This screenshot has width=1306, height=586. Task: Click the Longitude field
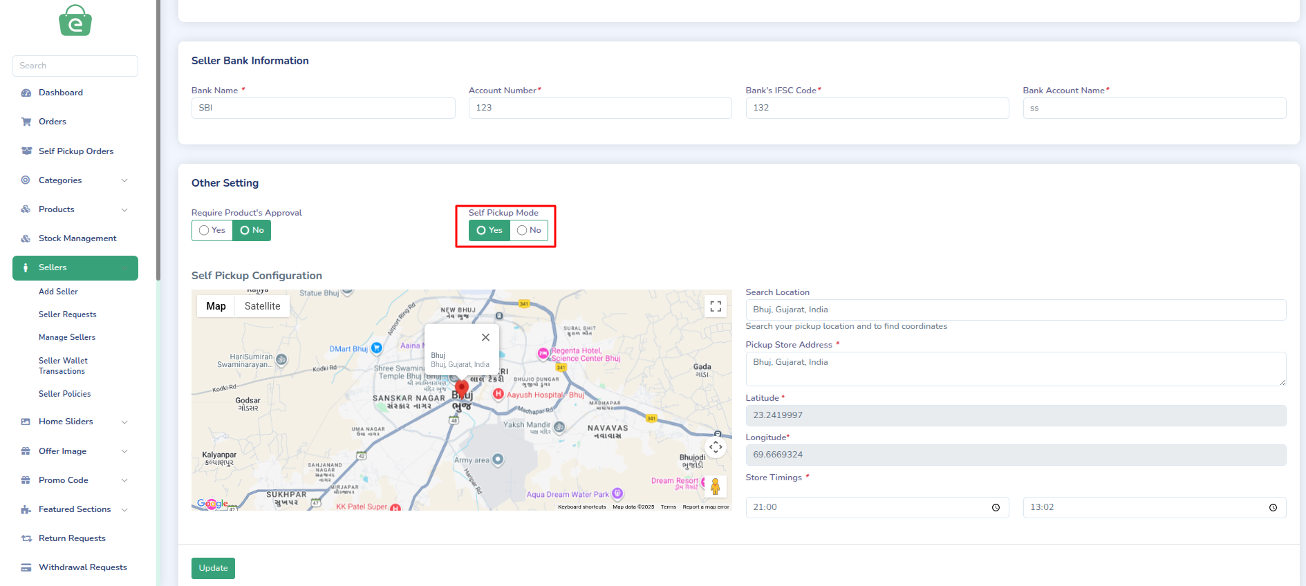pos(1016,455)
